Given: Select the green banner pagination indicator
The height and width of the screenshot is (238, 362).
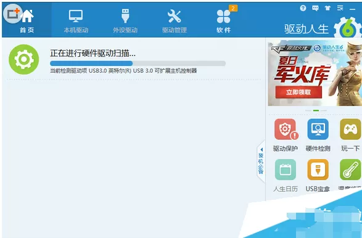Looking at the screenshot, I should pos(316,110).
